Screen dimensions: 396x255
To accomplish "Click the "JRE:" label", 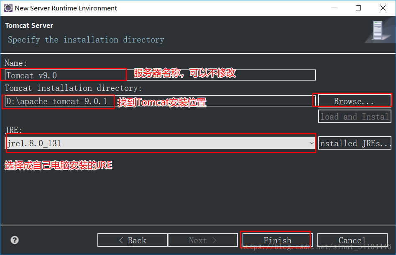I will 14,130.
